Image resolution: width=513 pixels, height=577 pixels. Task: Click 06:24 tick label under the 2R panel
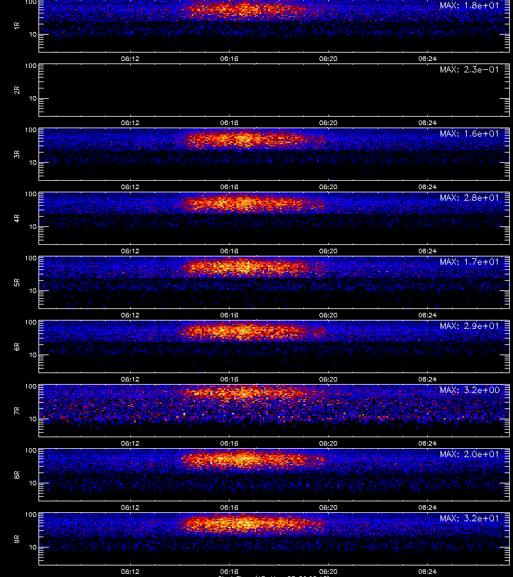click(427, 122)
